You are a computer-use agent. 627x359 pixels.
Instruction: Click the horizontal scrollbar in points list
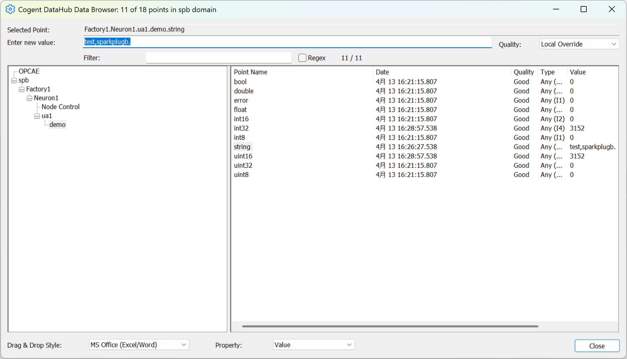pyautogui.click(x=390, y=326)
